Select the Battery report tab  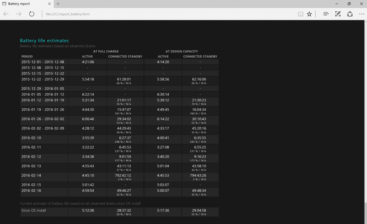(x=27, y=4)
